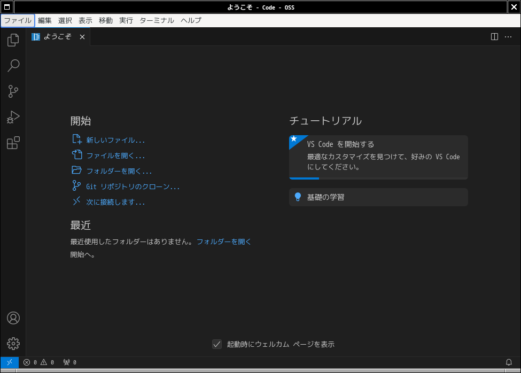Open the 表示 menu
The width and height of the screenshot is (521, 373).
click(x=85, y=20)
